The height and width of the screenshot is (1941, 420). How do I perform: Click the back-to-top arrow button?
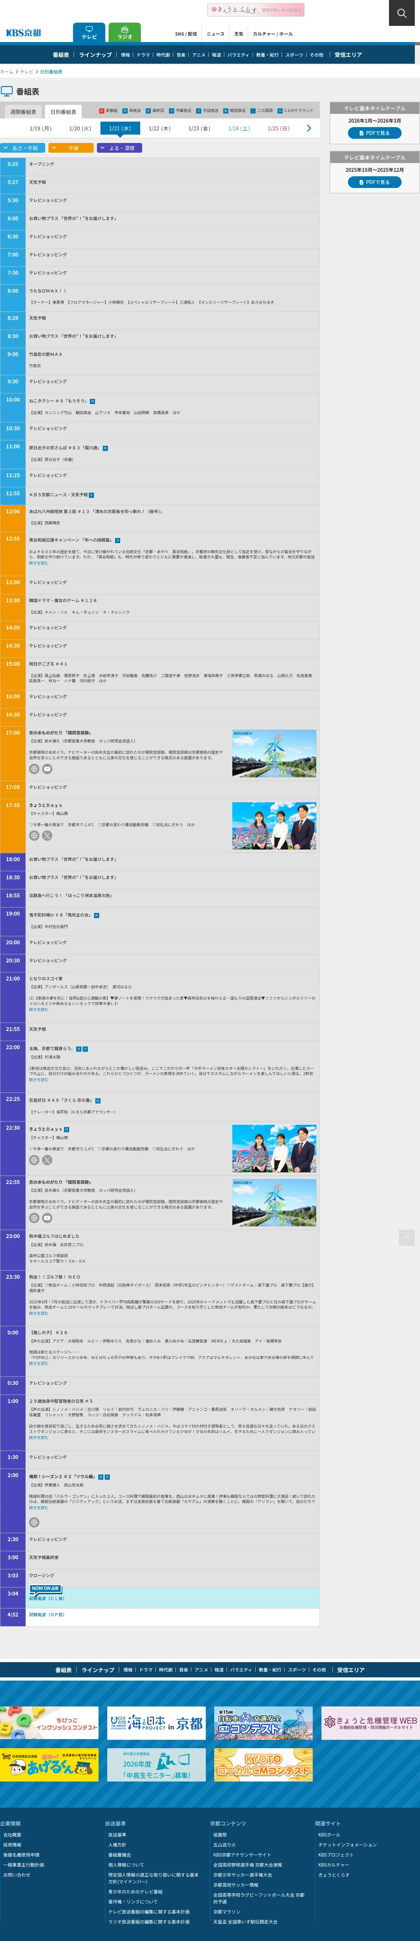click(x=406, y=1237)
